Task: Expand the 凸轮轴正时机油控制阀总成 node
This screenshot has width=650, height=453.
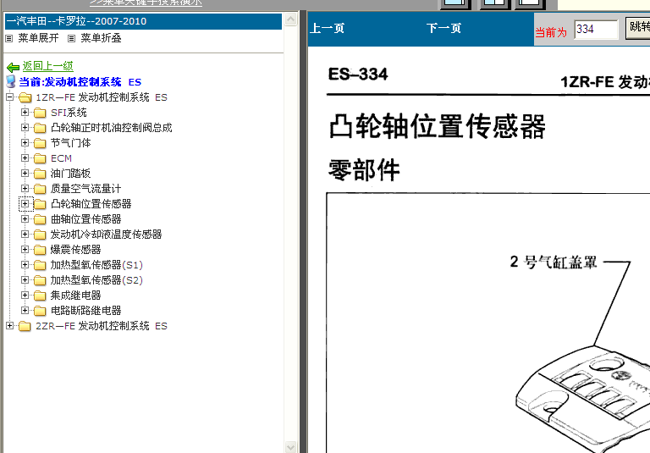Action: 25,127
